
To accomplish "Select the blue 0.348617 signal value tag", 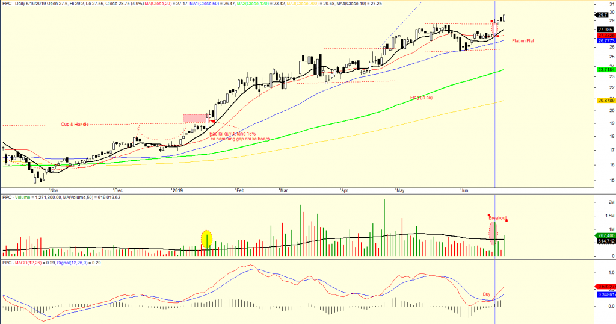I will 605,294.
